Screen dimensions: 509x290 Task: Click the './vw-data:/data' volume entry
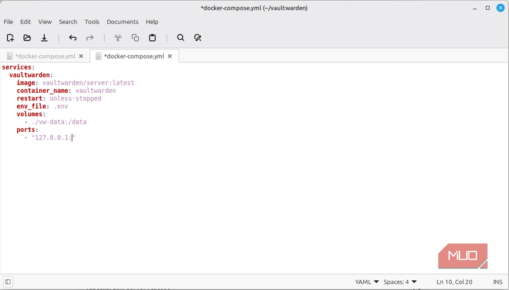point(59,122)
